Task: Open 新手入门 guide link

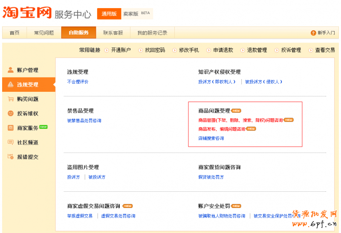Action: coord(326,33)
